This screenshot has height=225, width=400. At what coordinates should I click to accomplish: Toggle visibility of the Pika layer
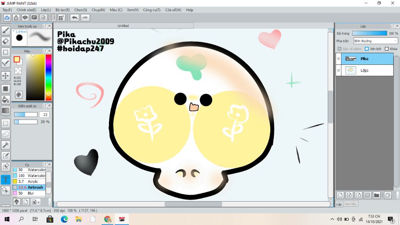339,59
